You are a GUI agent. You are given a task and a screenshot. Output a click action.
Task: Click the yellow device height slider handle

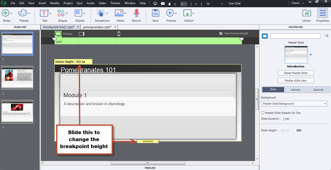click(x=148, y=141)
